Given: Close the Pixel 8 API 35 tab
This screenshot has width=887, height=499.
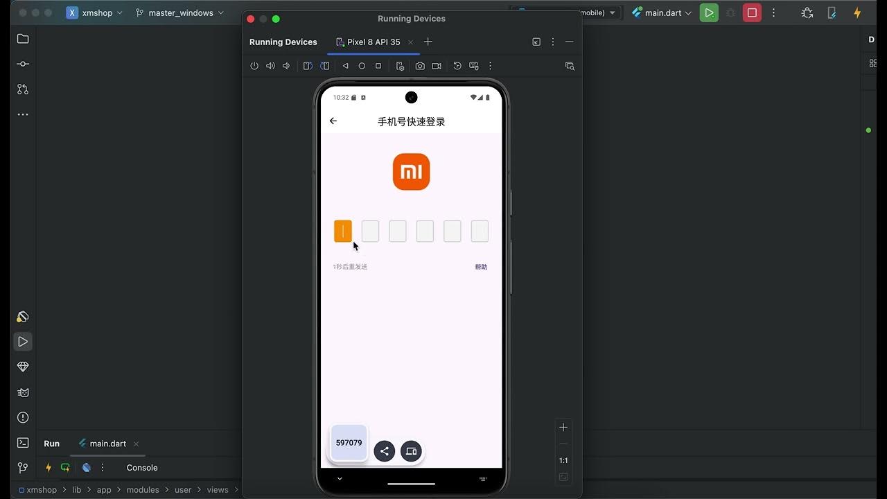Looking at the screenshot, I should click(410, 42).
